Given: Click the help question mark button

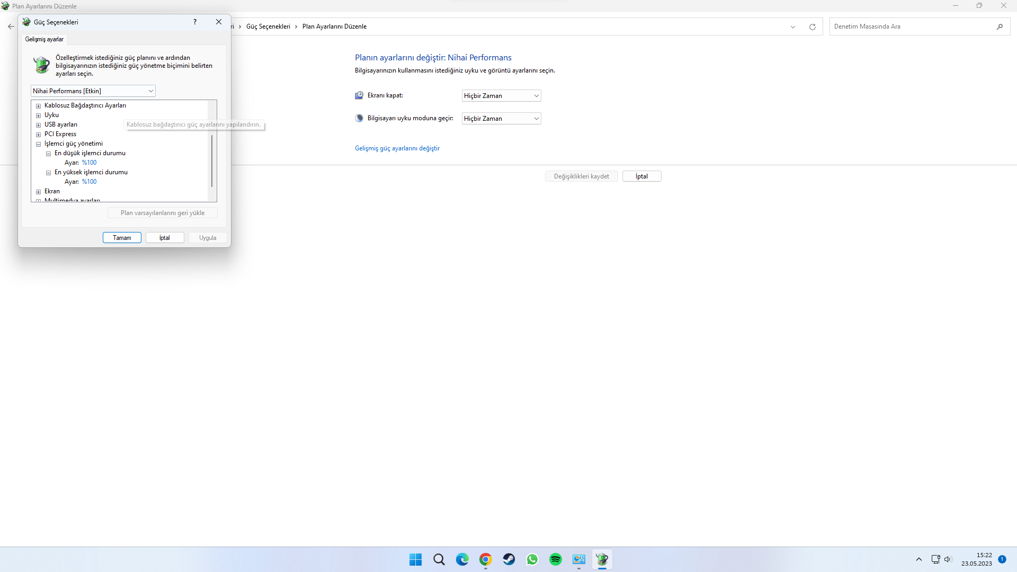Looking at the screenshot, I should [x=195, y=22].
